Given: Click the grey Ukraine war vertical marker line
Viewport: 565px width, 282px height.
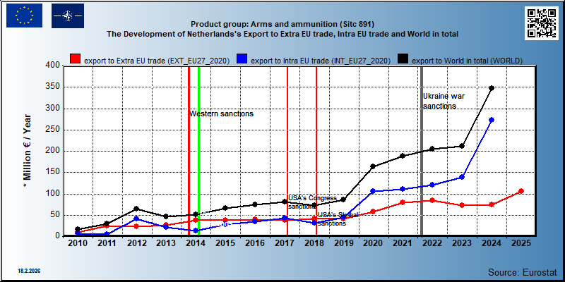Looking at the screenshot, I should click(422, 151).
